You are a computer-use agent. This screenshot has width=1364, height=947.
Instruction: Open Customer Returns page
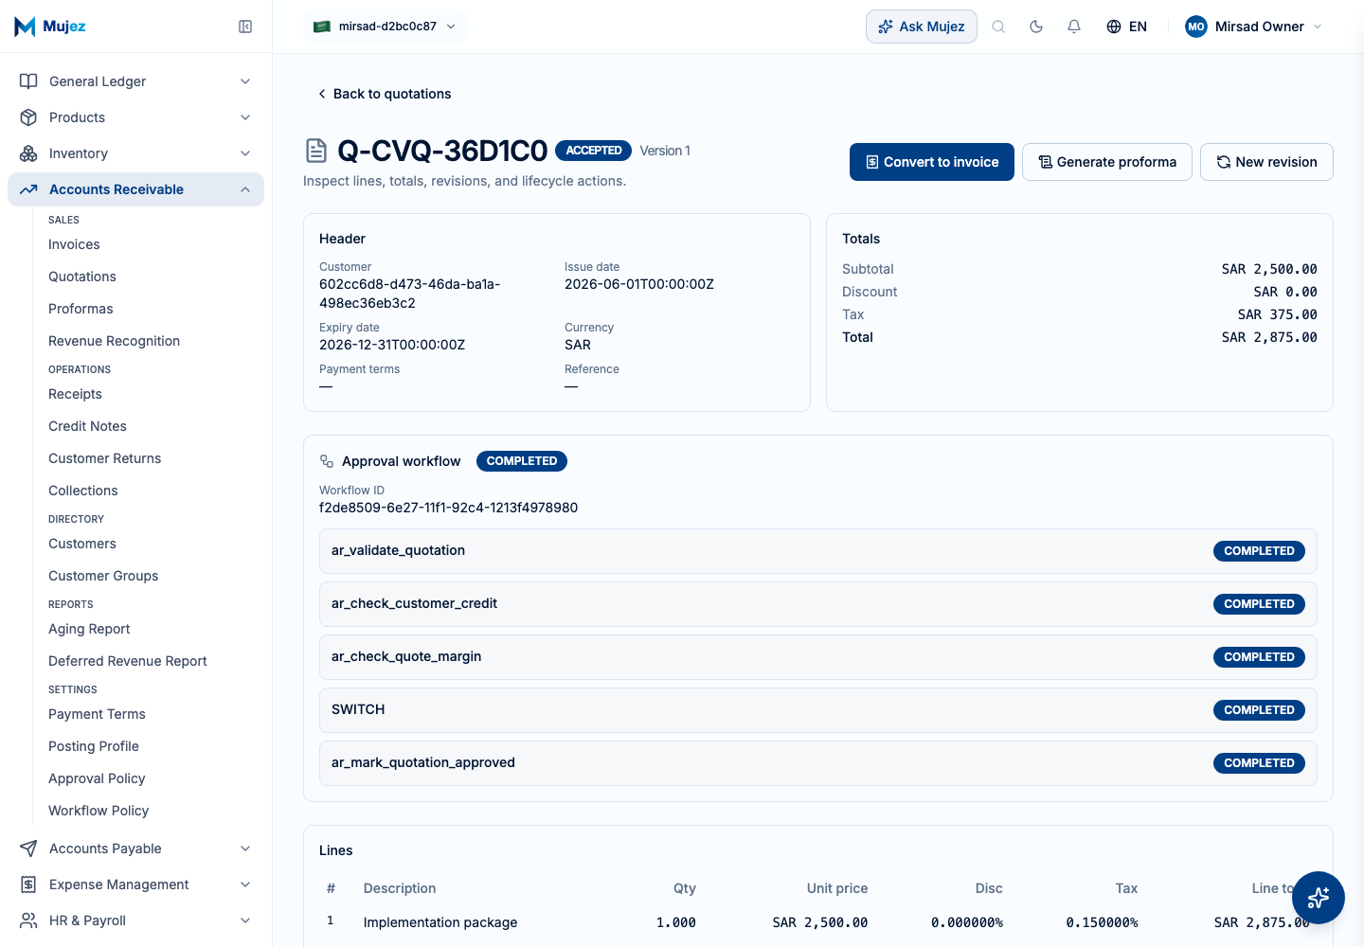click(x=104, y=458)
